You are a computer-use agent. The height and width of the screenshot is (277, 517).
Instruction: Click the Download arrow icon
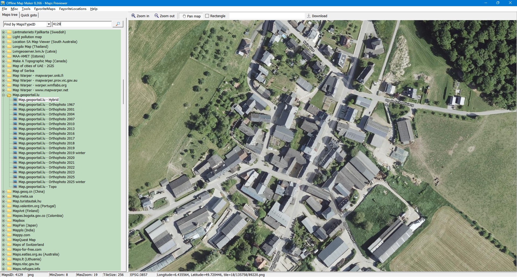[x=309, y=16]
